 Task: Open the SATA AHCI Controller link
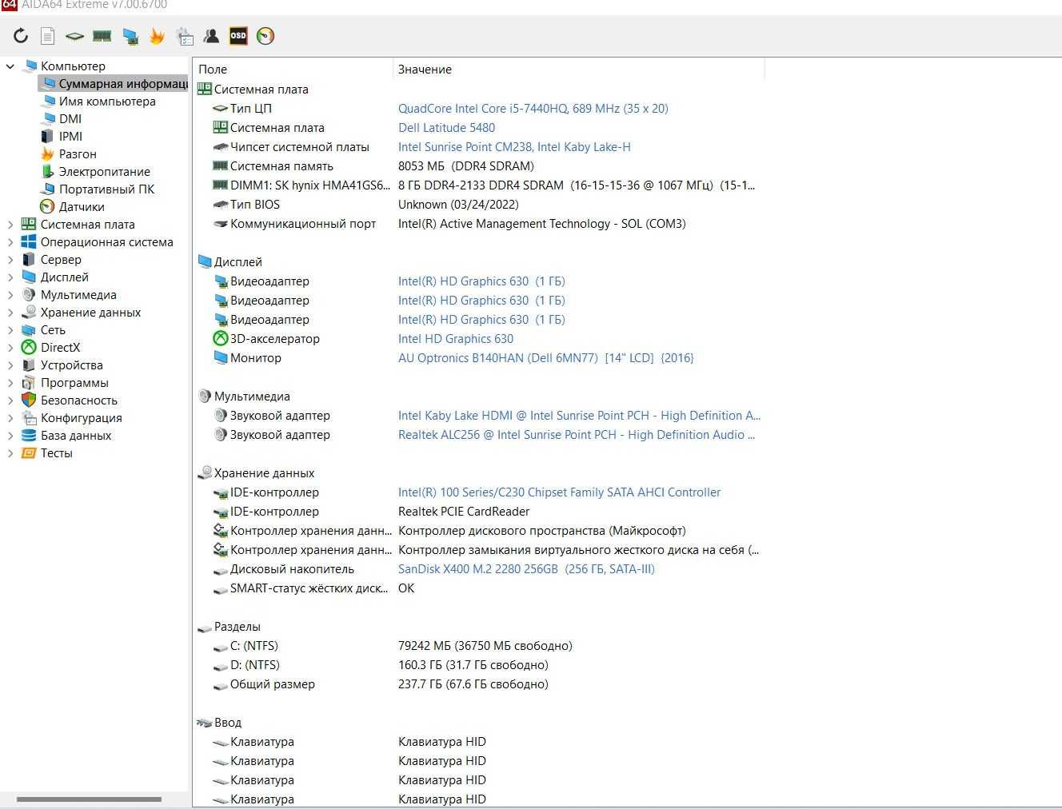559,492
